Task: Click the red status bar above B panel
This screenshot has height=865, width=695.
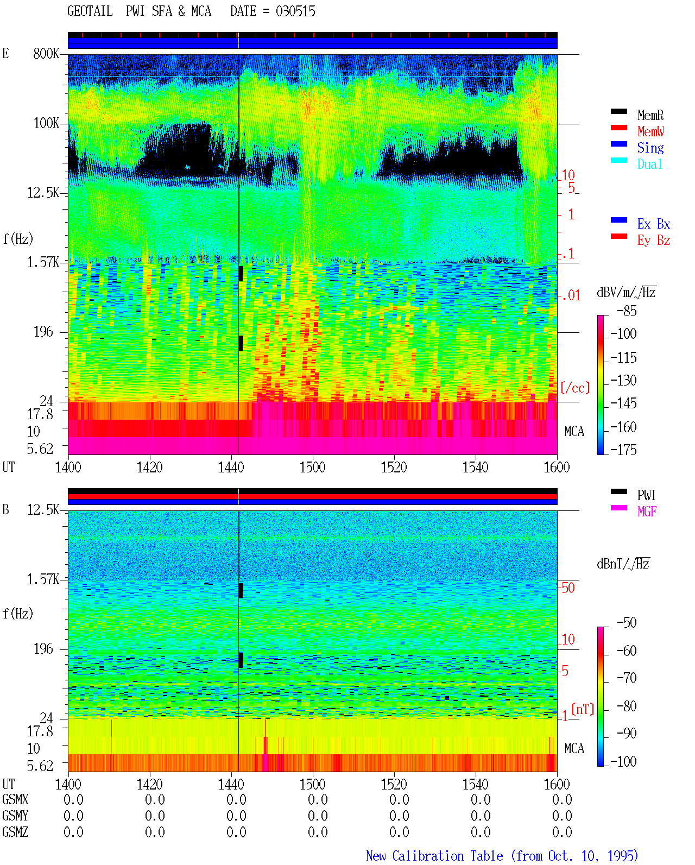Action: pos(313,496)
